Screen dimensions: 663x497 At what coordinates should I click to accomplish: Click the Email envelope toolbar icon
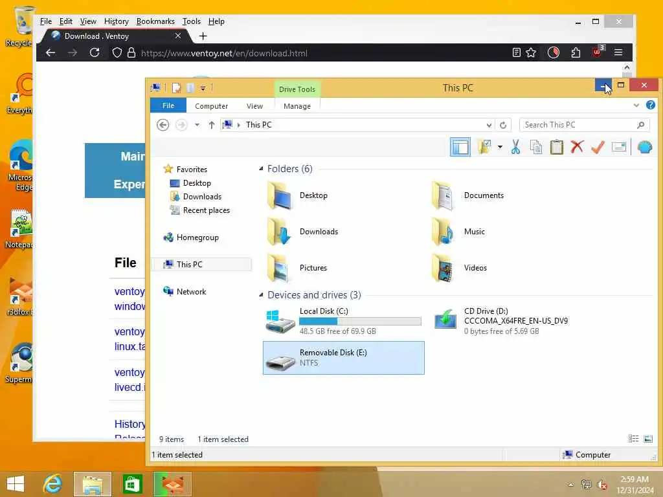pyautogui.click(x=618, y=147)
